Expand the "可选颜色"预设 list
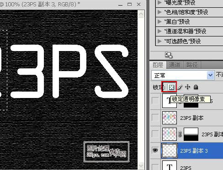Viewport: 223px width, 170px height. 159,41
